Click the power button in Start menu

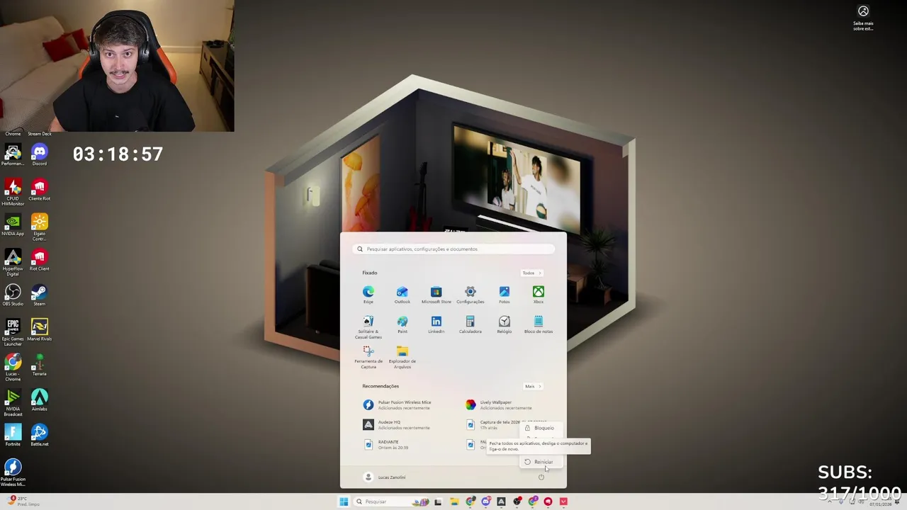click(x=541, y=477)
